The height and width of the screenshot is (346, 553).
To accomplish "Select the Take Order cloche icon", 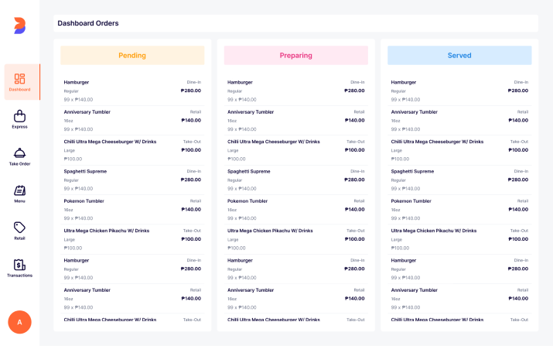I will [x=19, y=153].
